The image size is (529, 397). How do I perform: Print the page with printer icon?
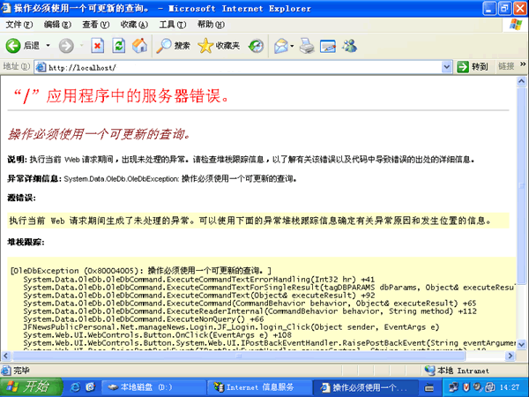click(307, 46)
